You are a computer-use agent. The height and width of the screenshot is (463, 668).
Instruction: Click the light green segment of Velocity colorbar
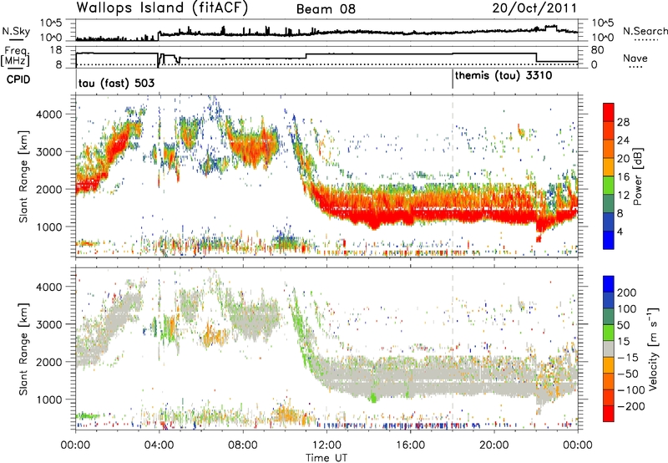click(x=609, y=333)
